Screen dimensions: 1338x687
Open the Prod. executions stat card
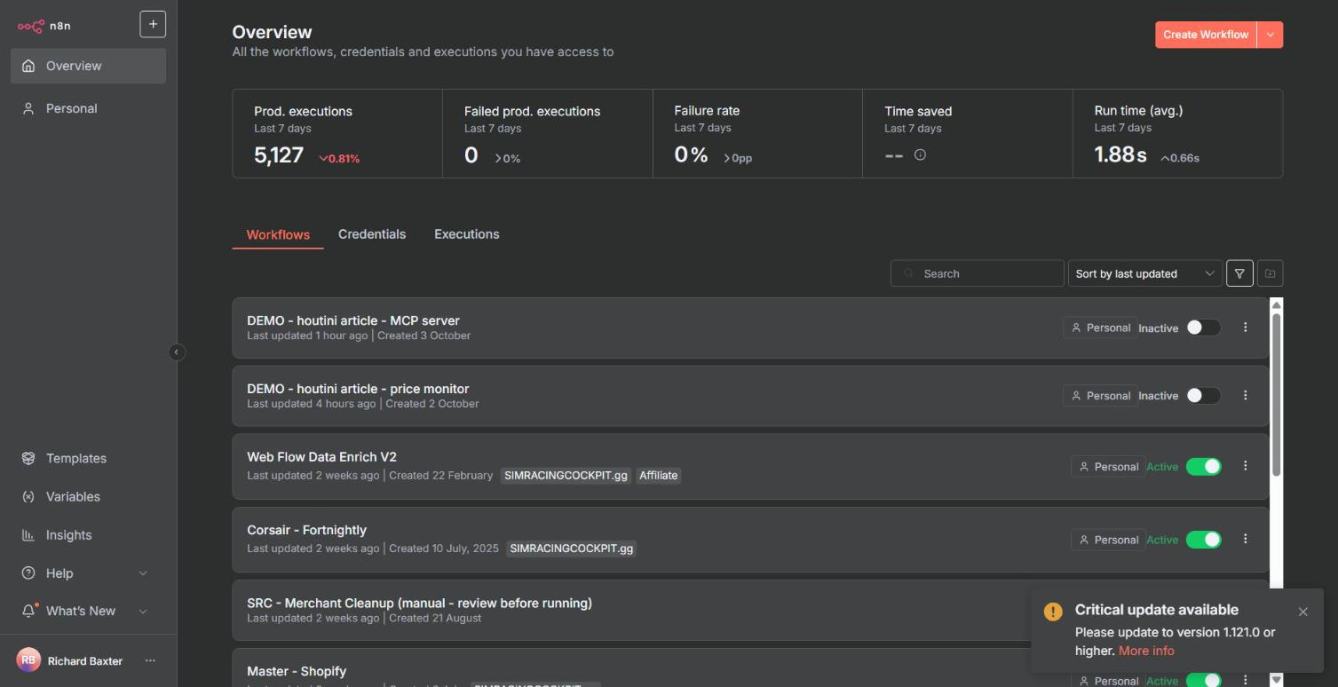[337, 133]
